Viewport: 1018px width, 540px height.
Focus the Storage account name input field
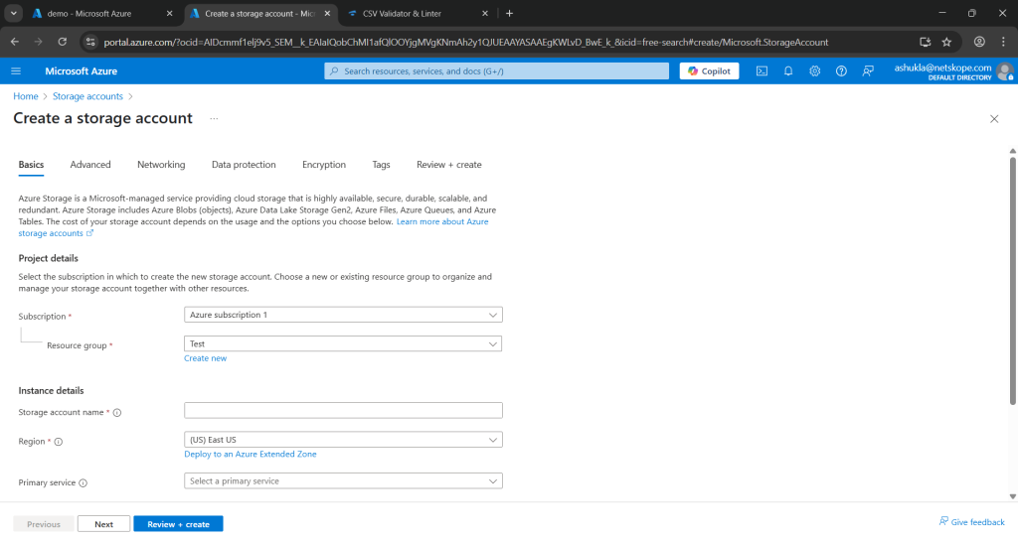tap(343, 411)
